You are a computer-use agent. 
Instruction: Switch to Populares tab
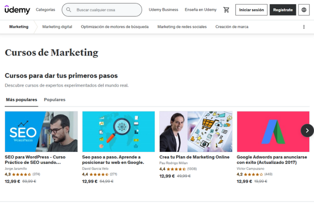(x=55, y=100)
